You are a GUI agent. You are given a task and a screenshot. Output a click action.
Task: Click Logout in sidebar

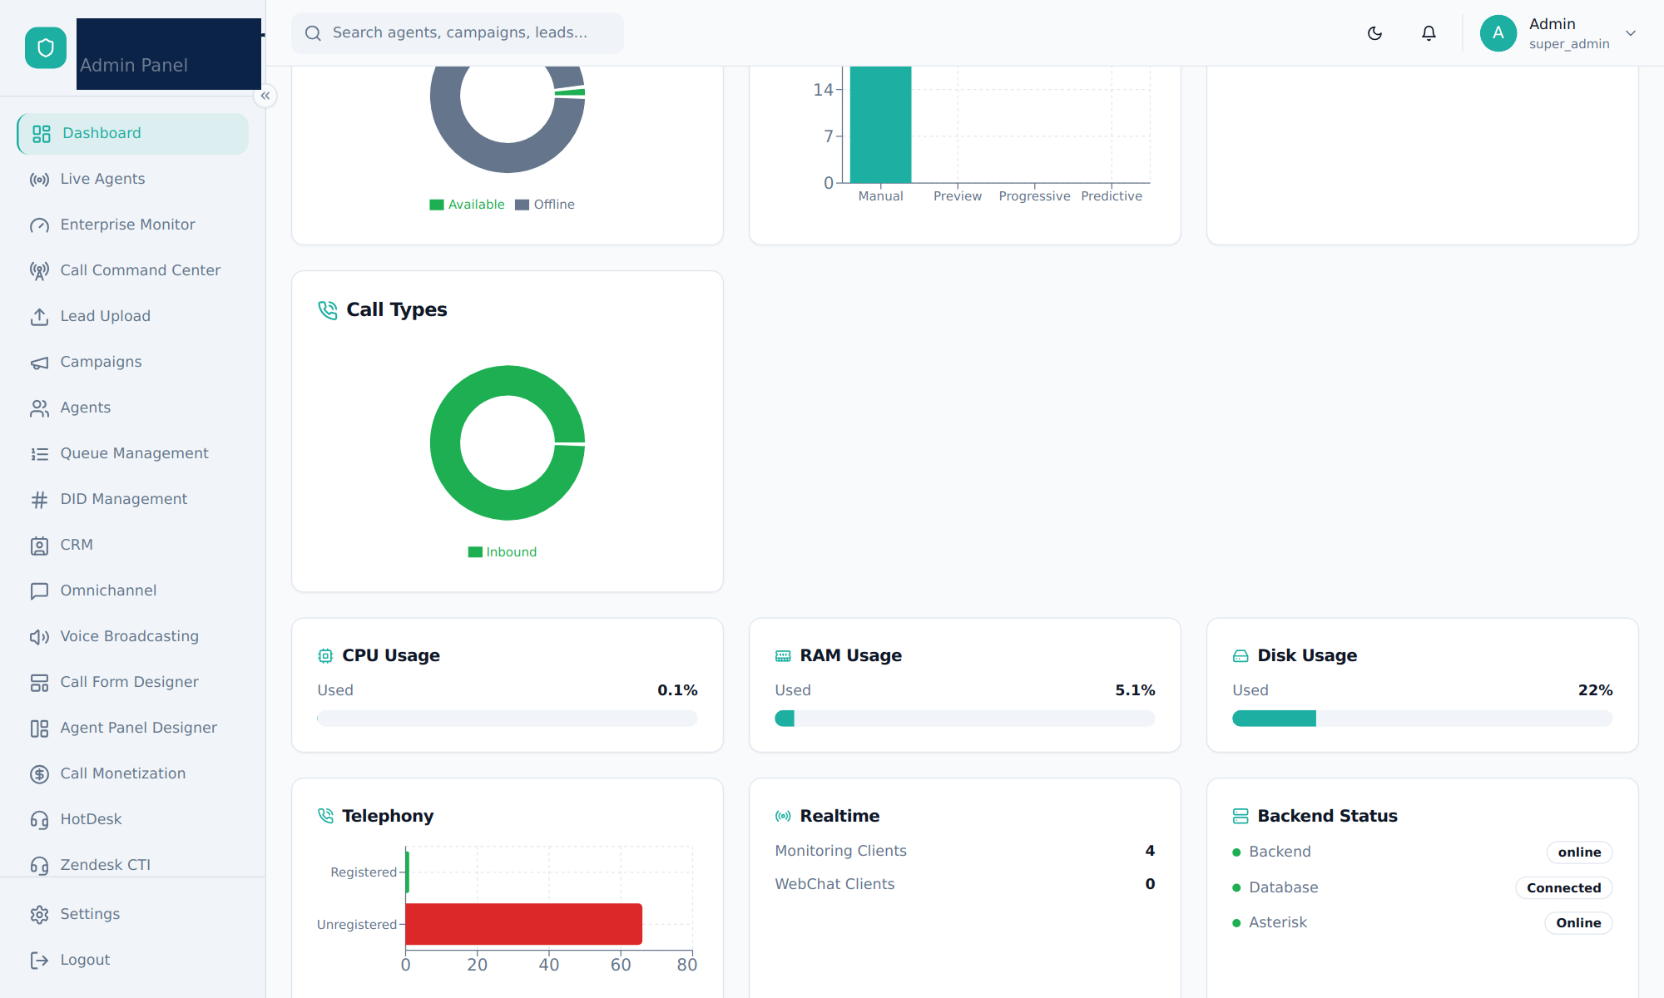click(x=132, y=960)
